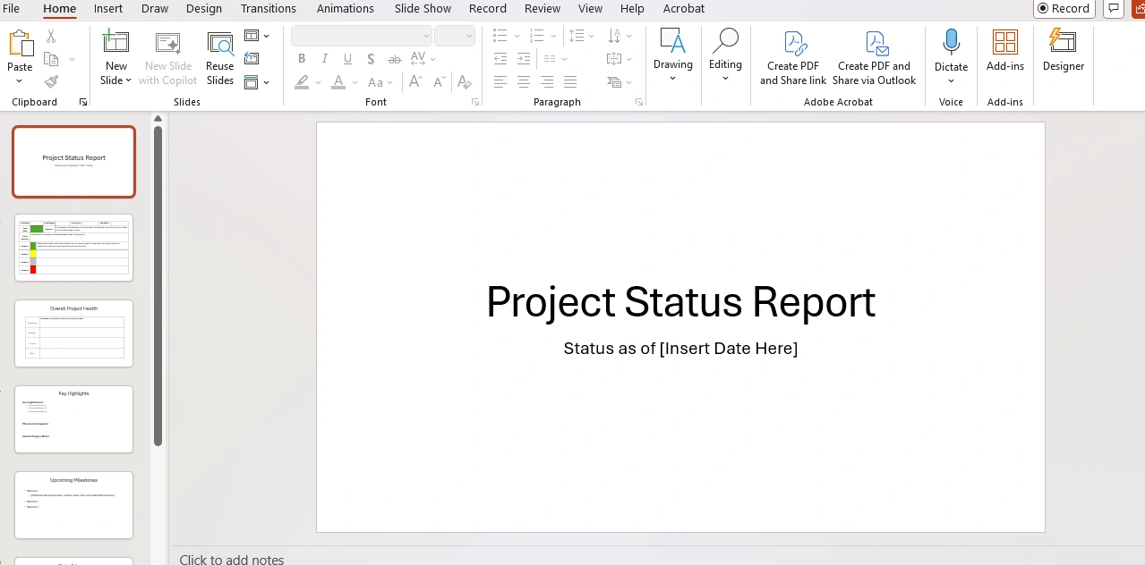The image size is (1145, 565).
Task: Open the Slide Show menu
Action: pos(423,8)
